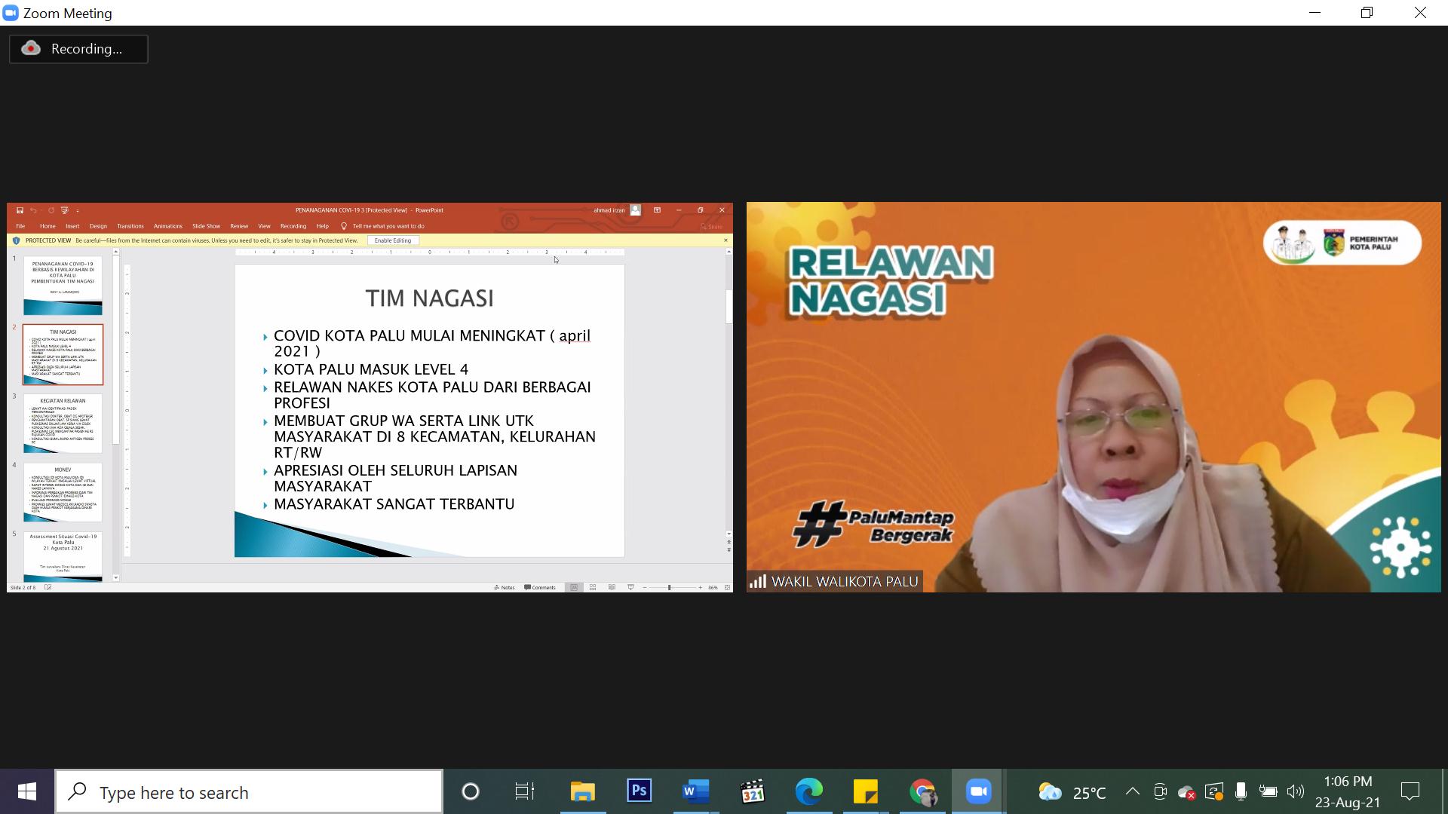Open File Explorer from the taskbar
1448x814 pixels.
point(582,791)
